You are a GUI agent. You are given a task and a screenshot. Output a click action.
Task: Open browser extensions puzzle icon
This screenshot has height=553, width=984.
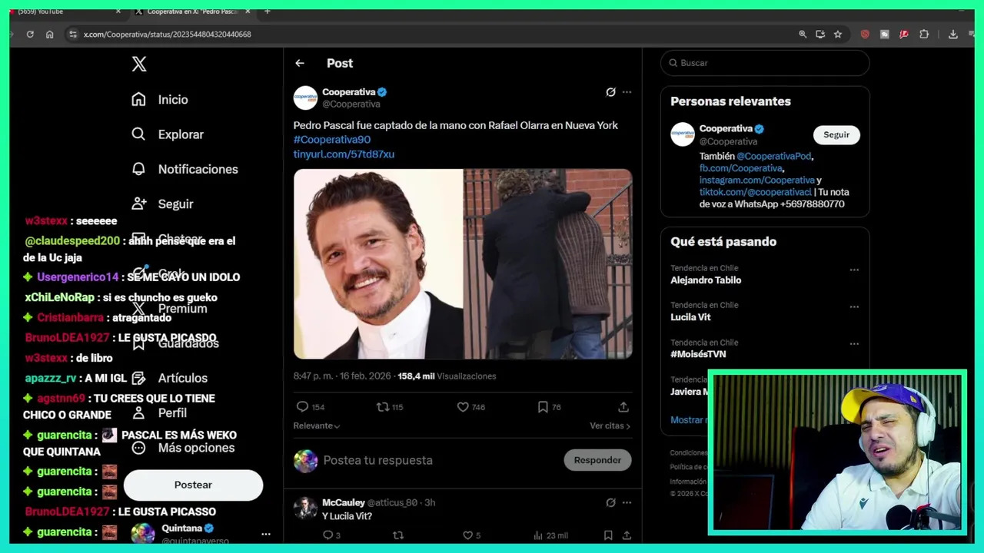924,34
